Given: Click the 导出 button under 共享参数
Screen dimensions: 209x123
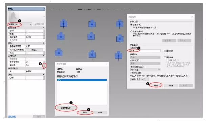Looking at the screenshot, I should pos(184,40).
